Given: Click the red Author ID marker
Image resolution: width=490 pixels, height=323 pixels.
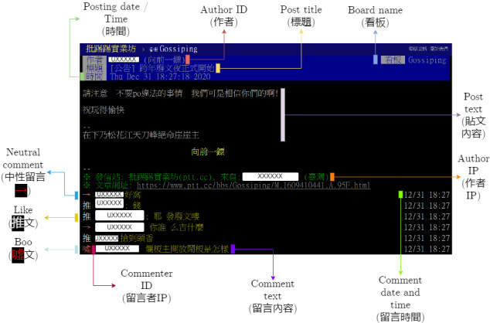Looking at the screenshot, I should click(x=188, y=59).
